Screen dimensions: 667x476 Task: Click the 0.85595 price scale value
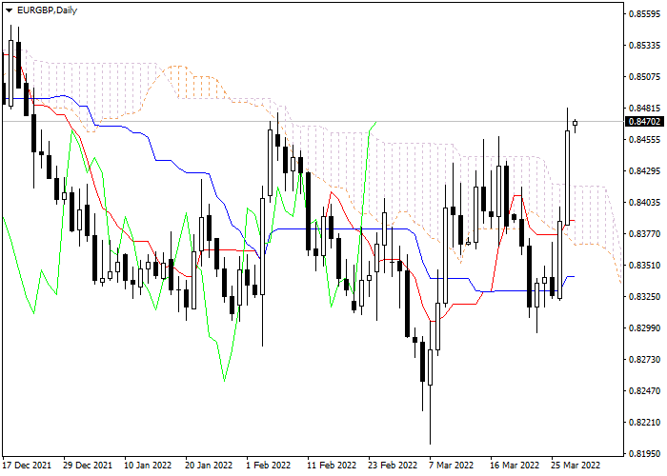point(644,14)
